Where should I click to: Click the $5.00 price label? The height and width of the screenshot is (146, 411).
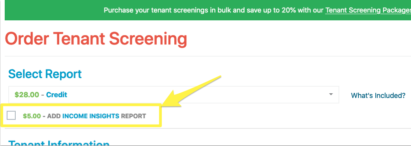(x=32, y=116)
